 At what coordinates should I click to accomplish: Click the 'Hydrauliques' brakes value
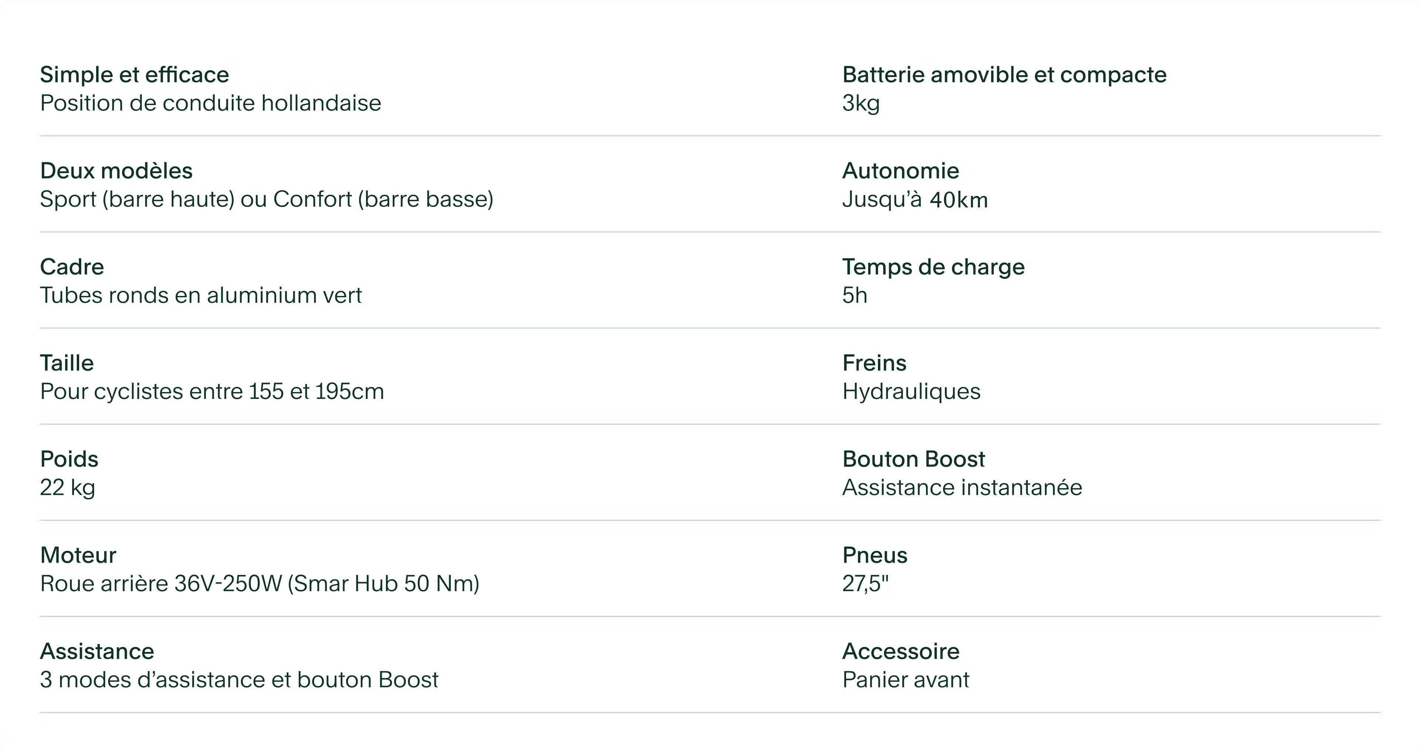(911, 392)
